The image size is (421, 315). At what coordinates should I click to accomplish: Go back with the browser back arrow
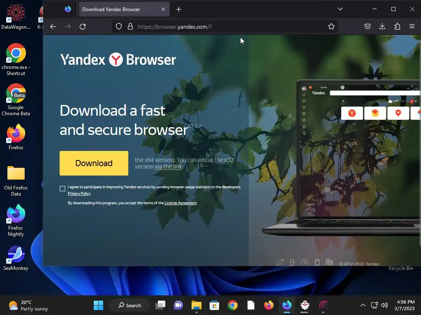pyautogui.click(x=53, y=27)
